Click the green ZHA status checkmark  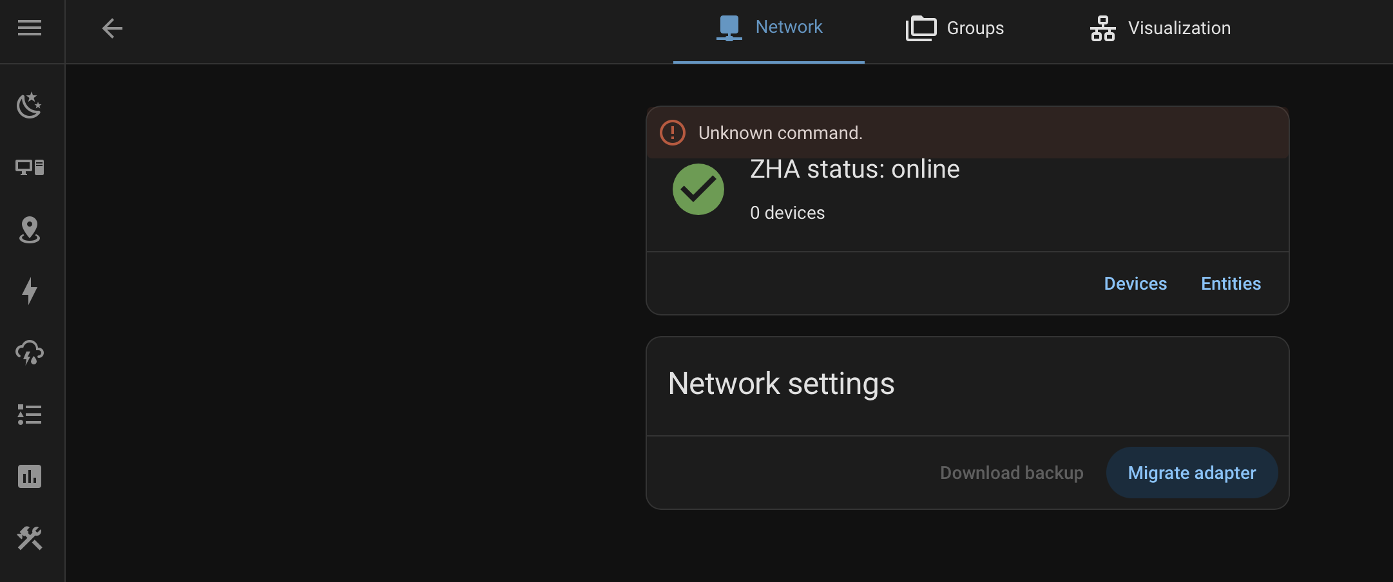(x=698, y=189)
